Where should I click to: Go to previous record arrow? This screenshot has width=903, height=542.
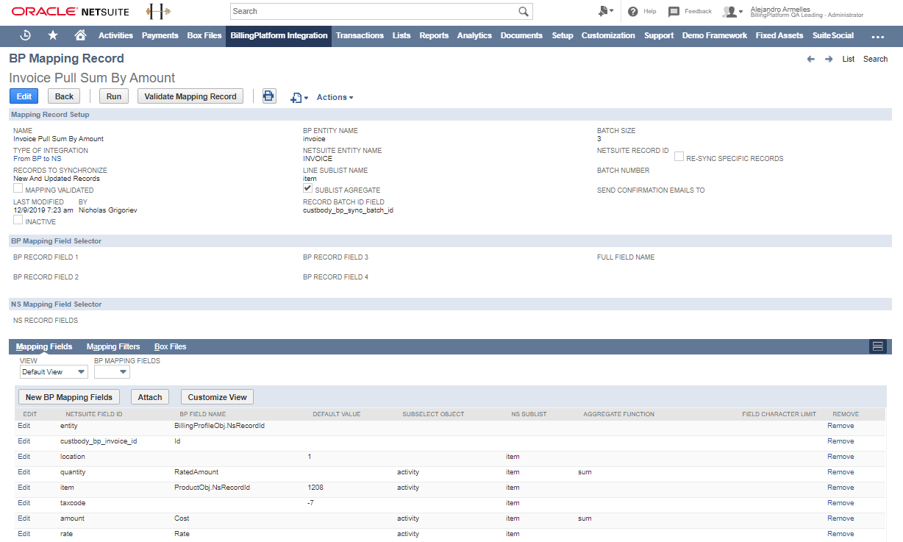811,59
